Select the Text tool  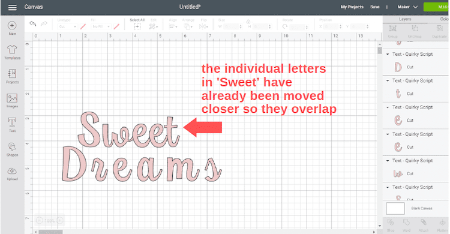(12, 122)
